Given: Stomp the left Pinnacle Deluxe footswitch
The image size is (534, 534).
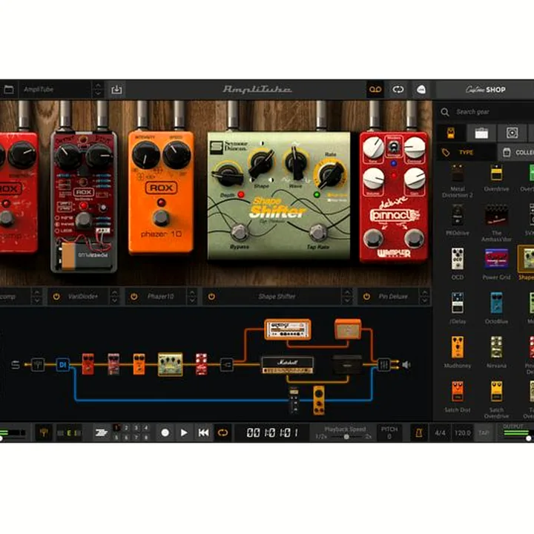Looking at the screenshot, I should pyautogui.click(x=372, y=238).
